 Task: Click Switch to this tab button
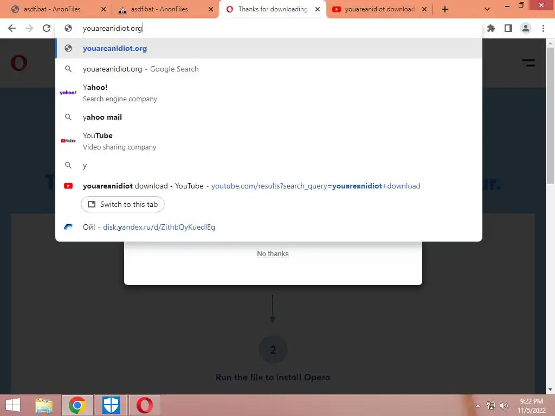(x=122, y=204)
